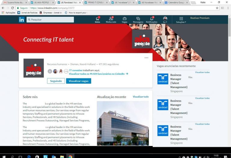231x158 pixels.
Task: Open taskbar search magnifier
Action: [13, 157]
